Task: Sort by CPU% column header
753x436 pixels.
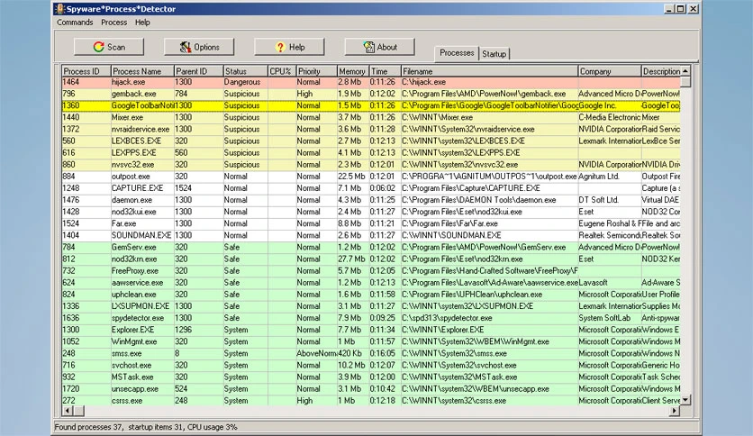Action: (282, 71)
